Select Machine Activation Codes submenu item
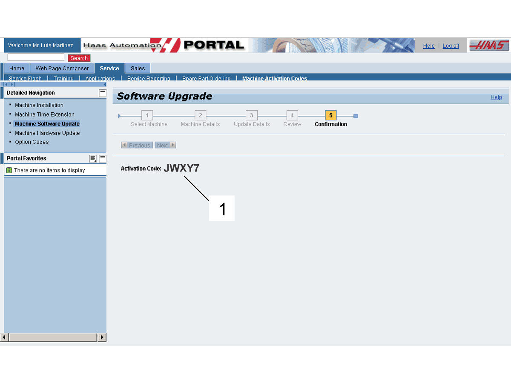Screen dimensions: 511x383 [275, 78]
